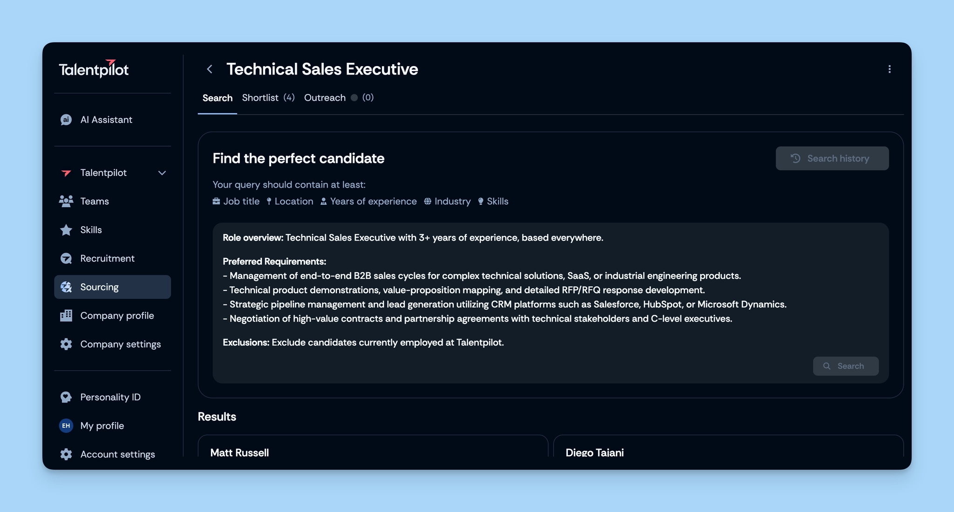
Task: Click the Teams people icon
Action: click(66, 201)
